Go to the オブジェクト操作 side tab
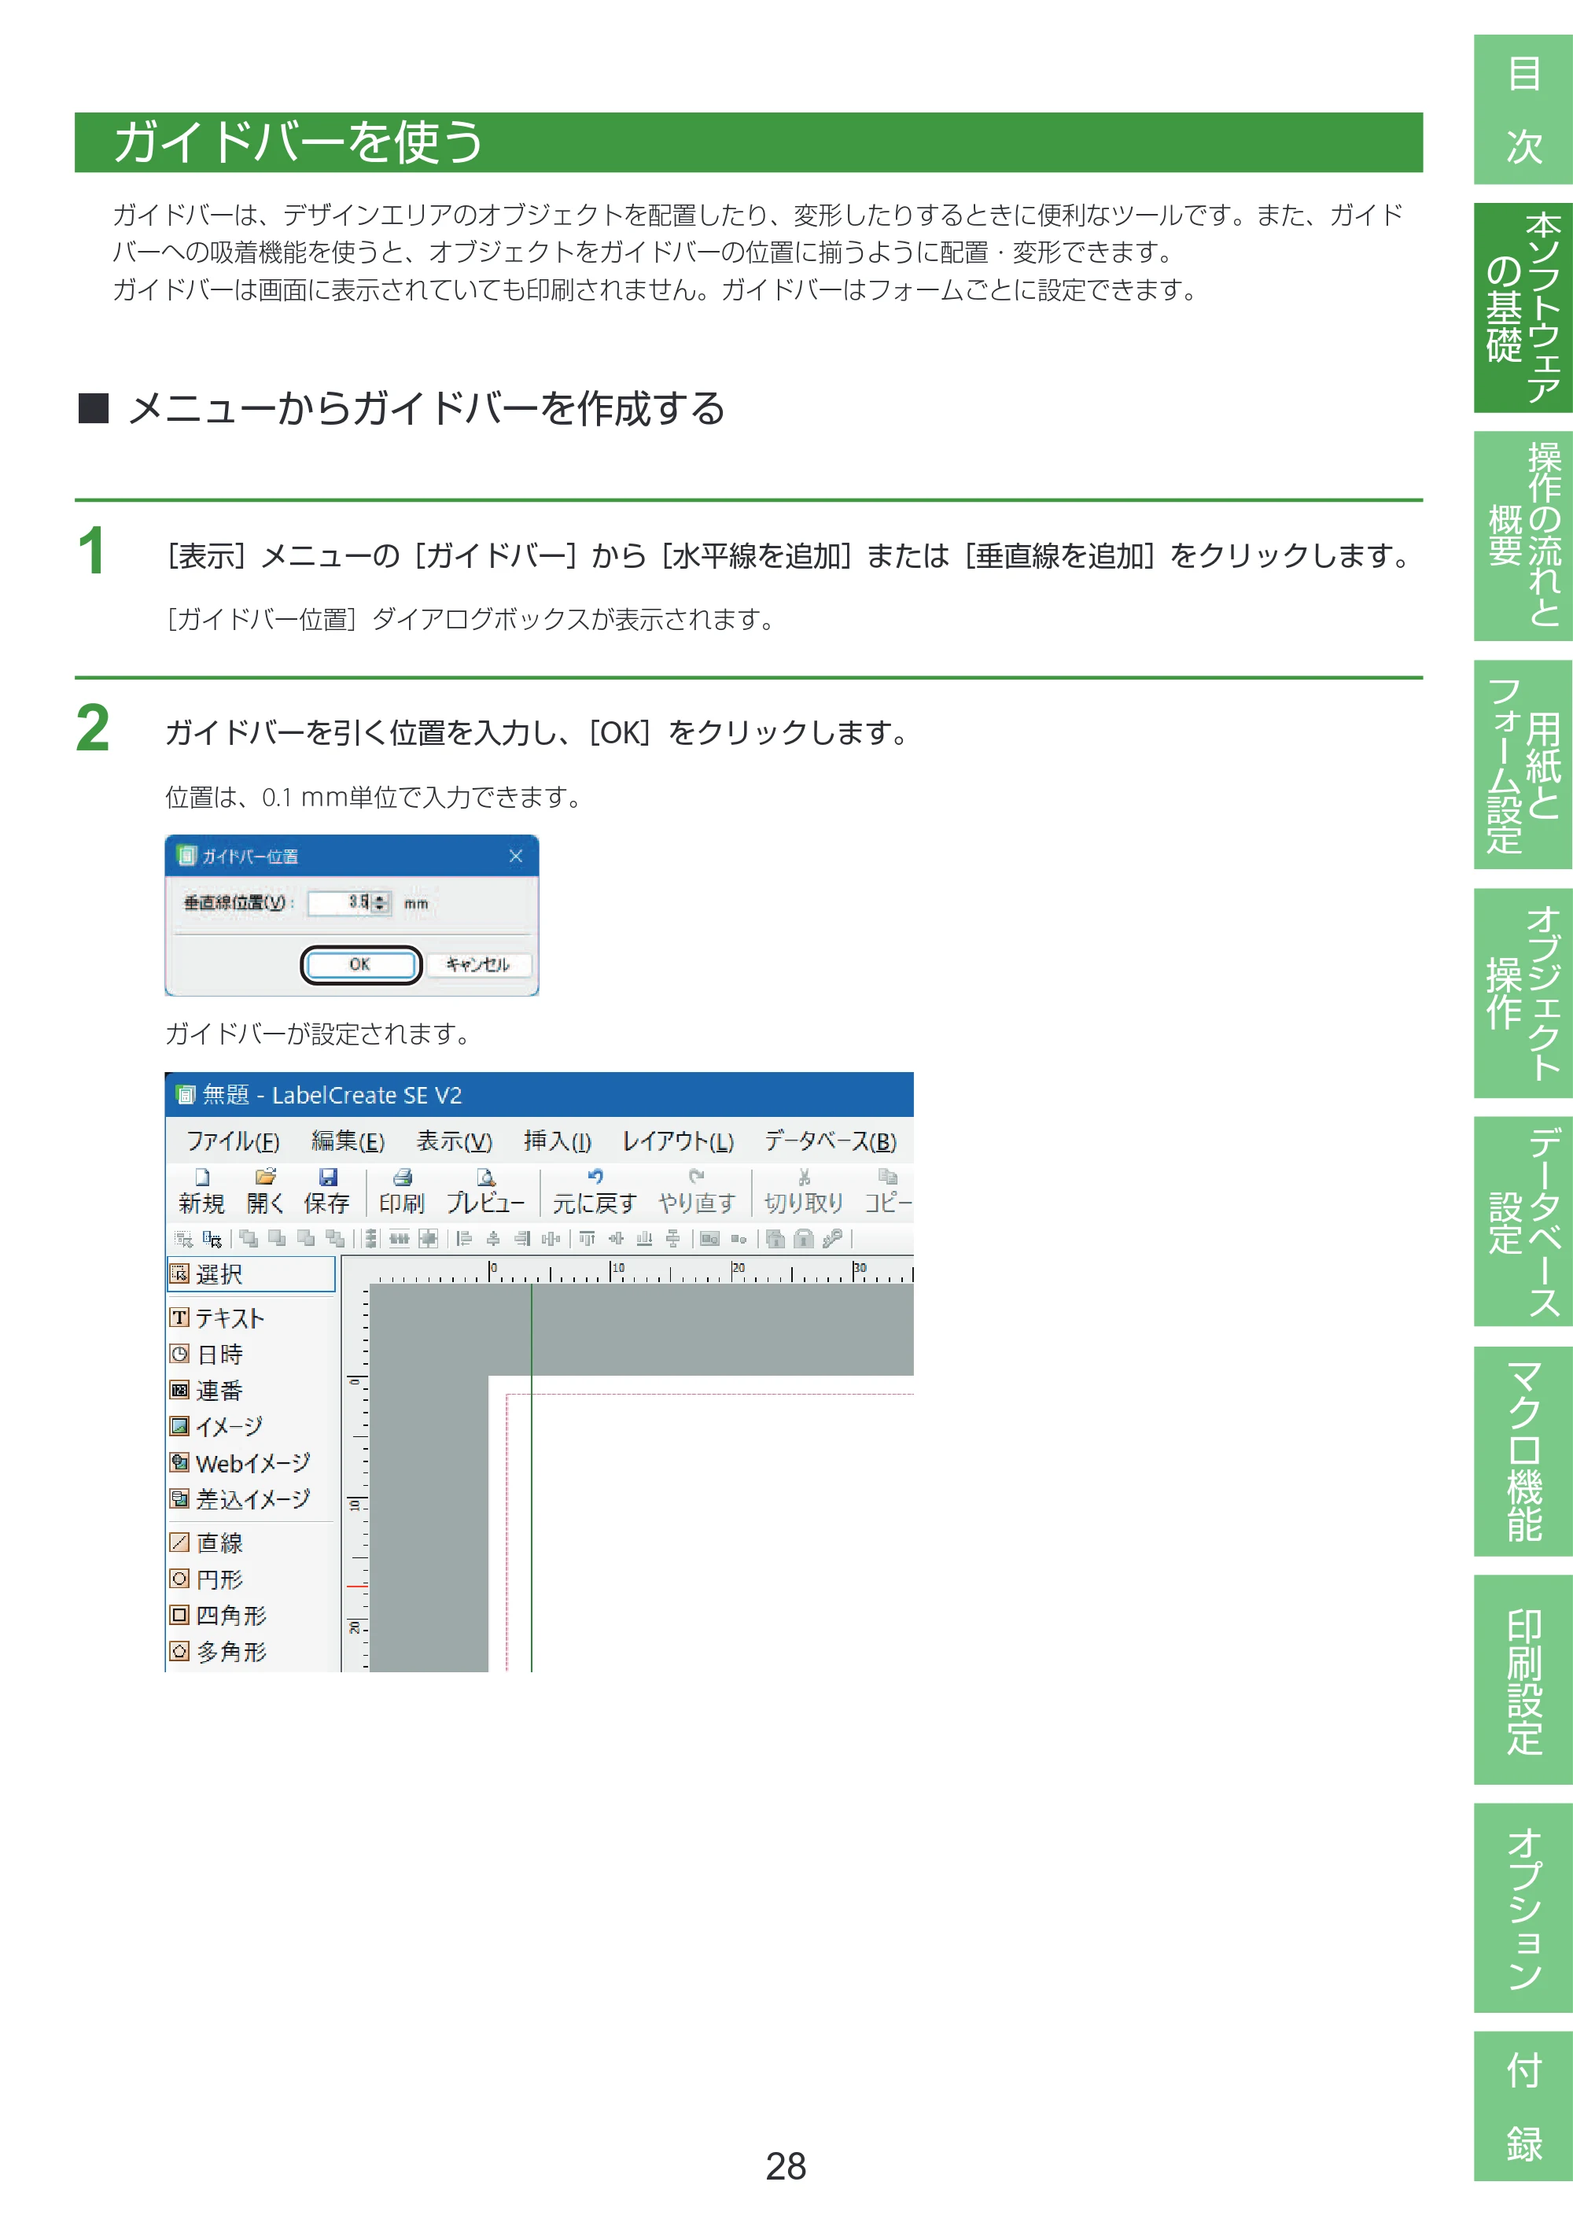Image resolution: width=1573 pixels, height=2226 pixels. point(1523,993)
